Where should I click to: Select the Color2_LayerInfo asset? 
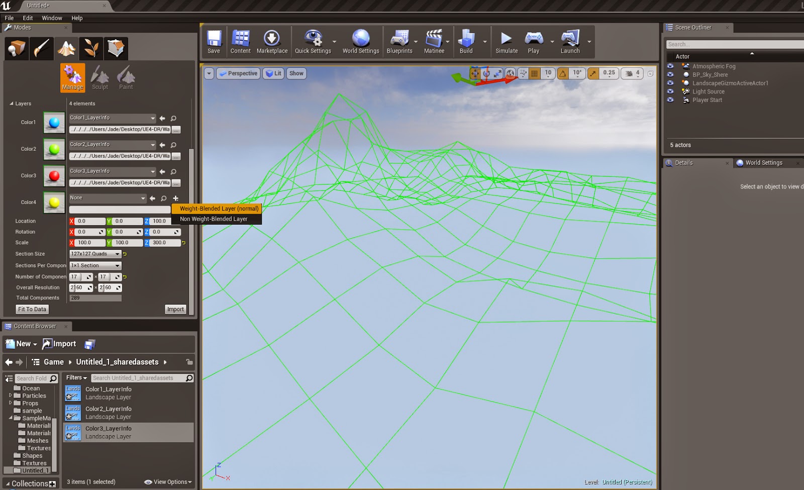pos(129,413)
